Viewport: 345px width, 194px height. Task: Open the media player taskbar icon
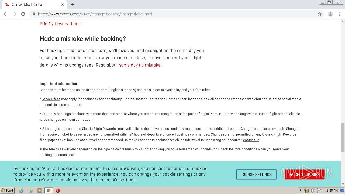point(40,190)
